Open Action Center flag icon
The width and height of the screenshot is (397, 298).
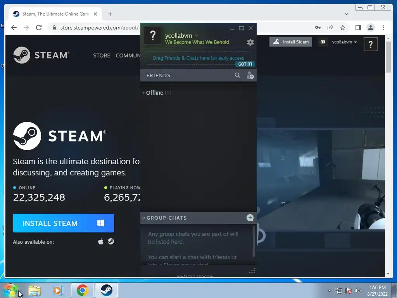(349, 291)
